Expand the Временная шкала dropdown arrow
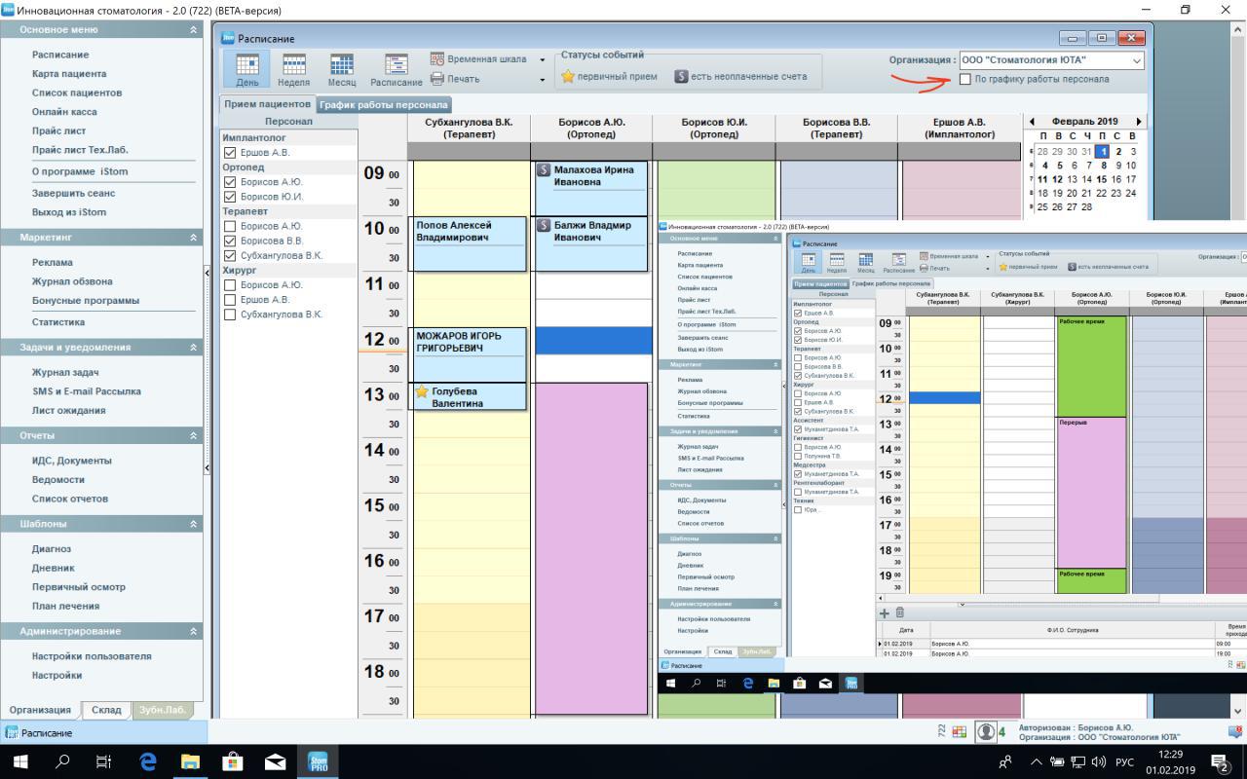This screenshot has width=1247, height=779. coord(543,60)
